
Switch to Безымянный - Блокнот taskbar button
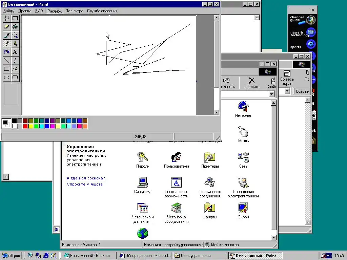89,256
